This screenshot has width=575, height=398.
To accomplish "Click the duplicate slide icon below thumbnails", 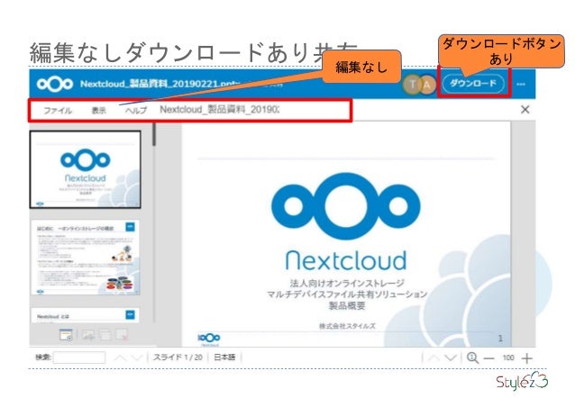I will 105,335.
